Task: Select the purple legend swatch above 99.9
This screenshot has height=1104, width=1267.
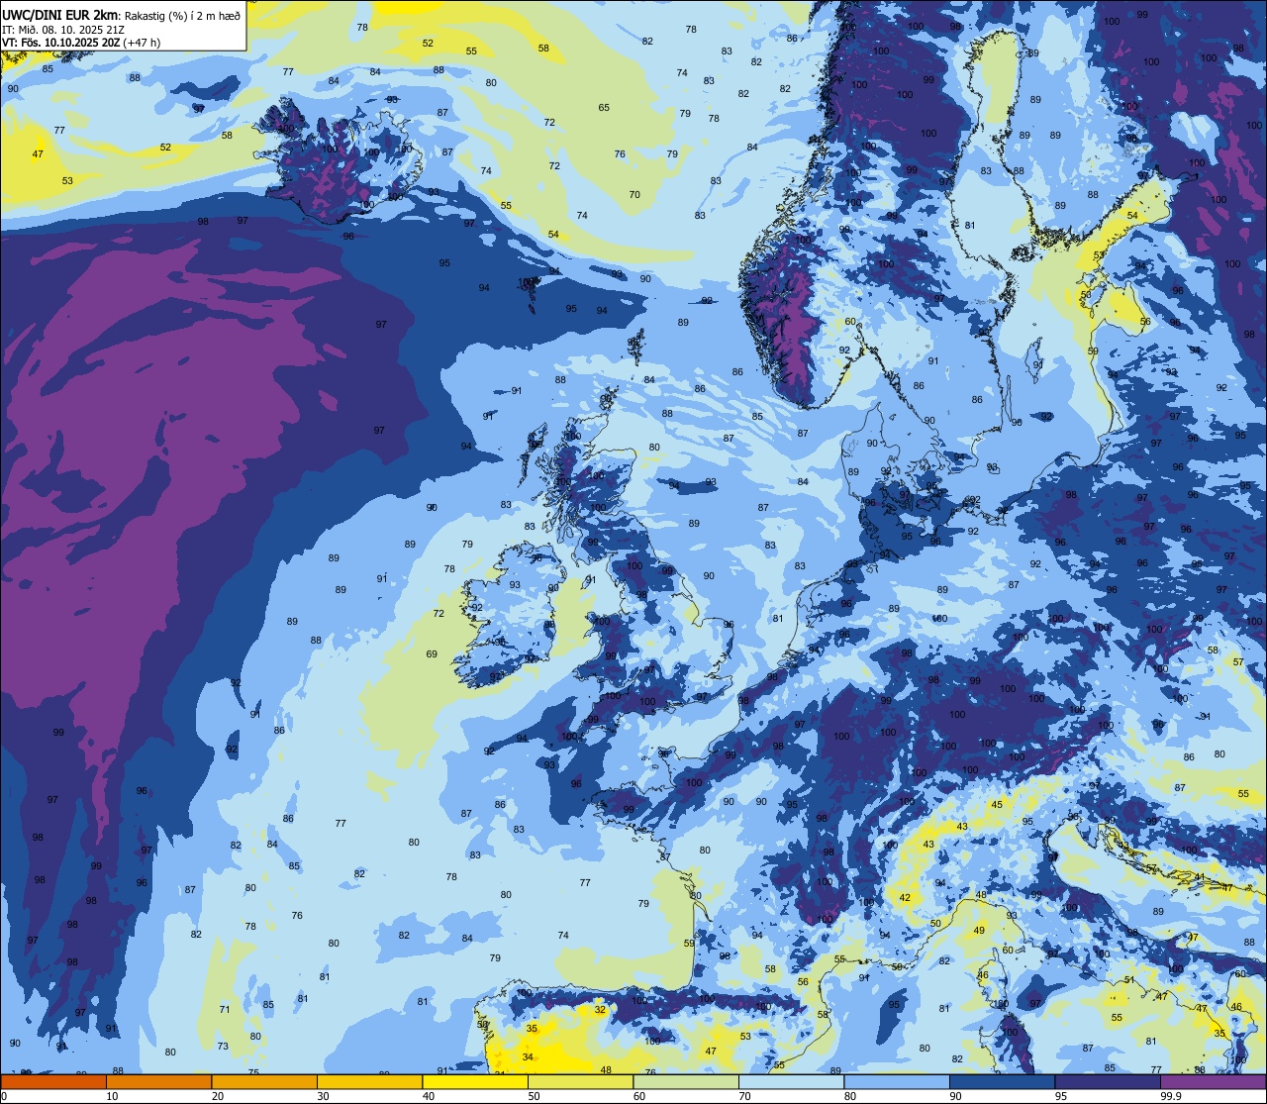Action: click(1213, 1082)
